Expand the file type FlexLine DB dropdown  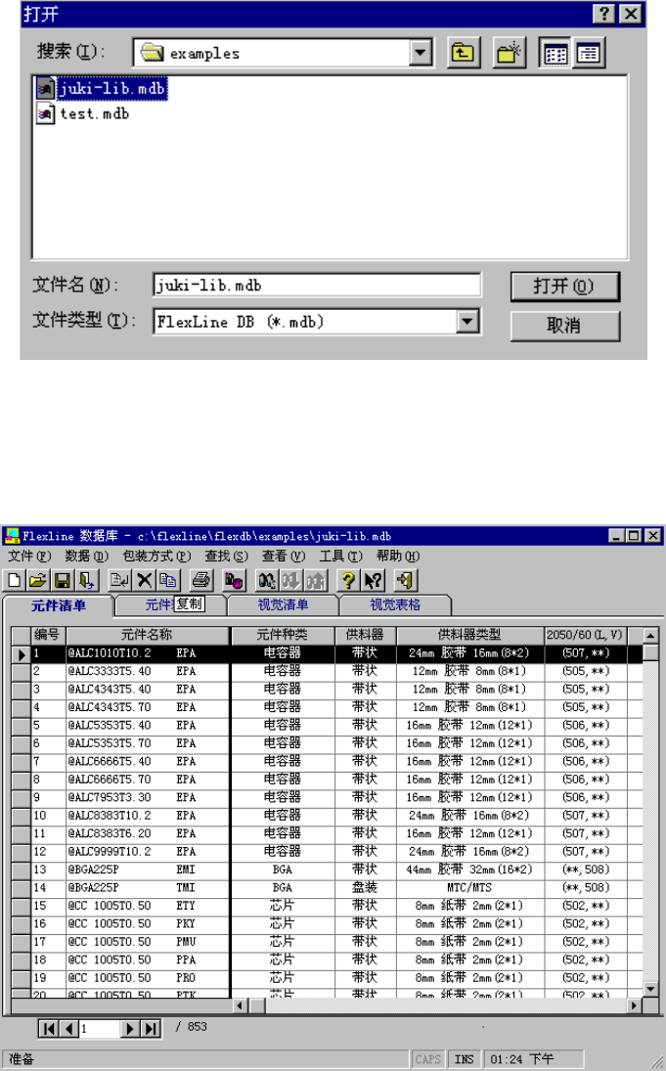click(x=467, y=321)
